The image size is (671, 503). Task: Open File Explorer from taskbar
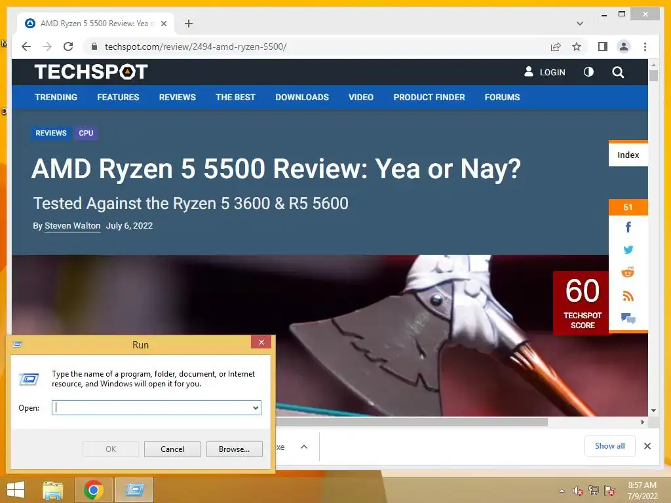(53, 490)
